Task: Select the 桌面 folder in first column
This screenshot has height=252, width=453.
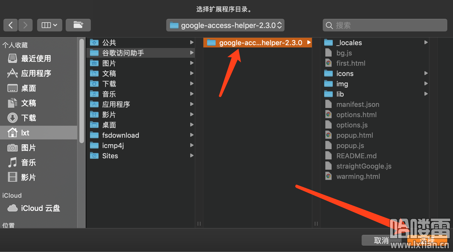Action: 141,125
